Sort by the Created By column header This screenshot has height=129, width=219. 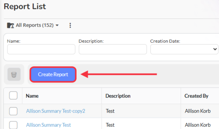pos(196,96)
